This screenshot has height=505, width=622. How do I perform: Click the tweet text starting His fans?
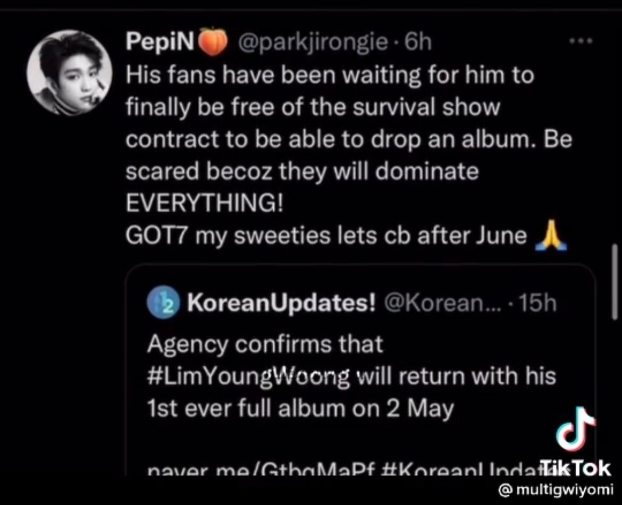(x=349, y=139)
